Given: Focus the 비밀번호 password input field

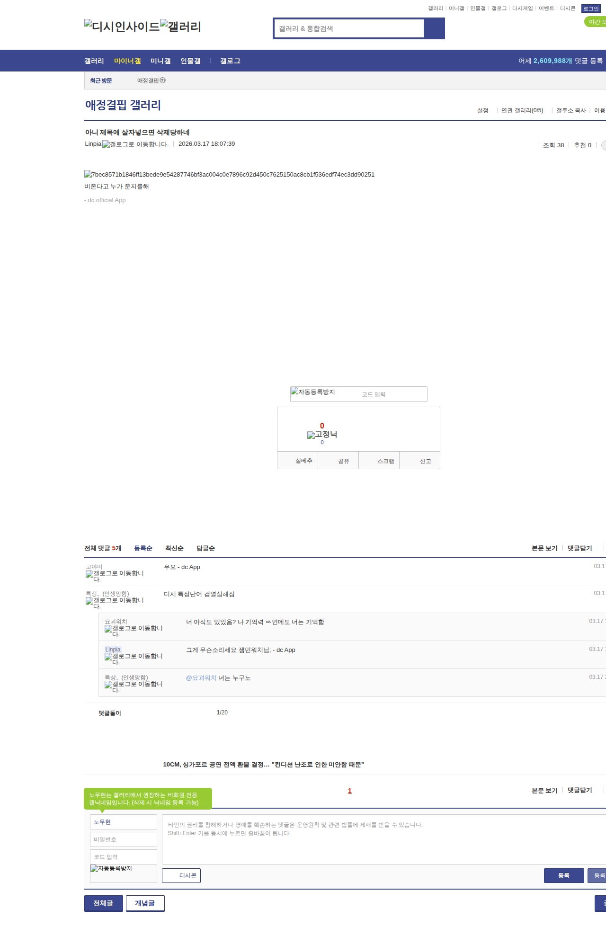Looking at the screenshot, I should click(124, 839).
